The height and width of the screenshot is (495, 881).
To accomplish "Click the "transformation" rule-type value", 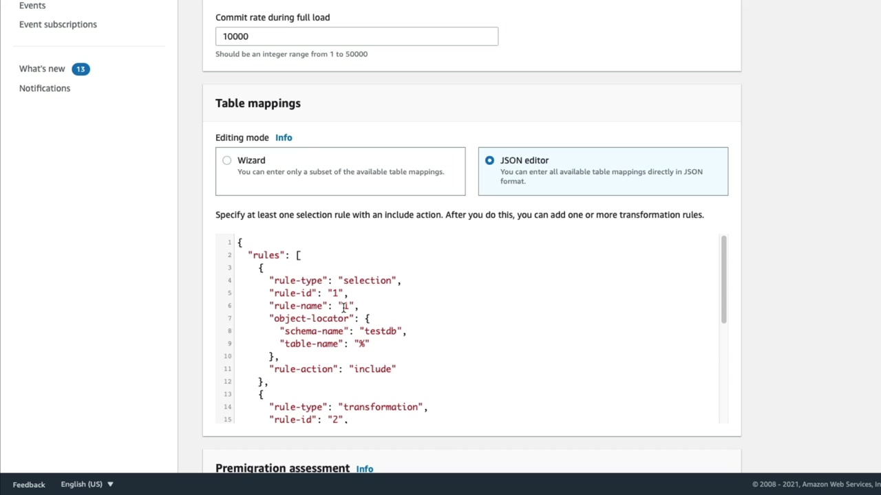I will coord(382,407).
